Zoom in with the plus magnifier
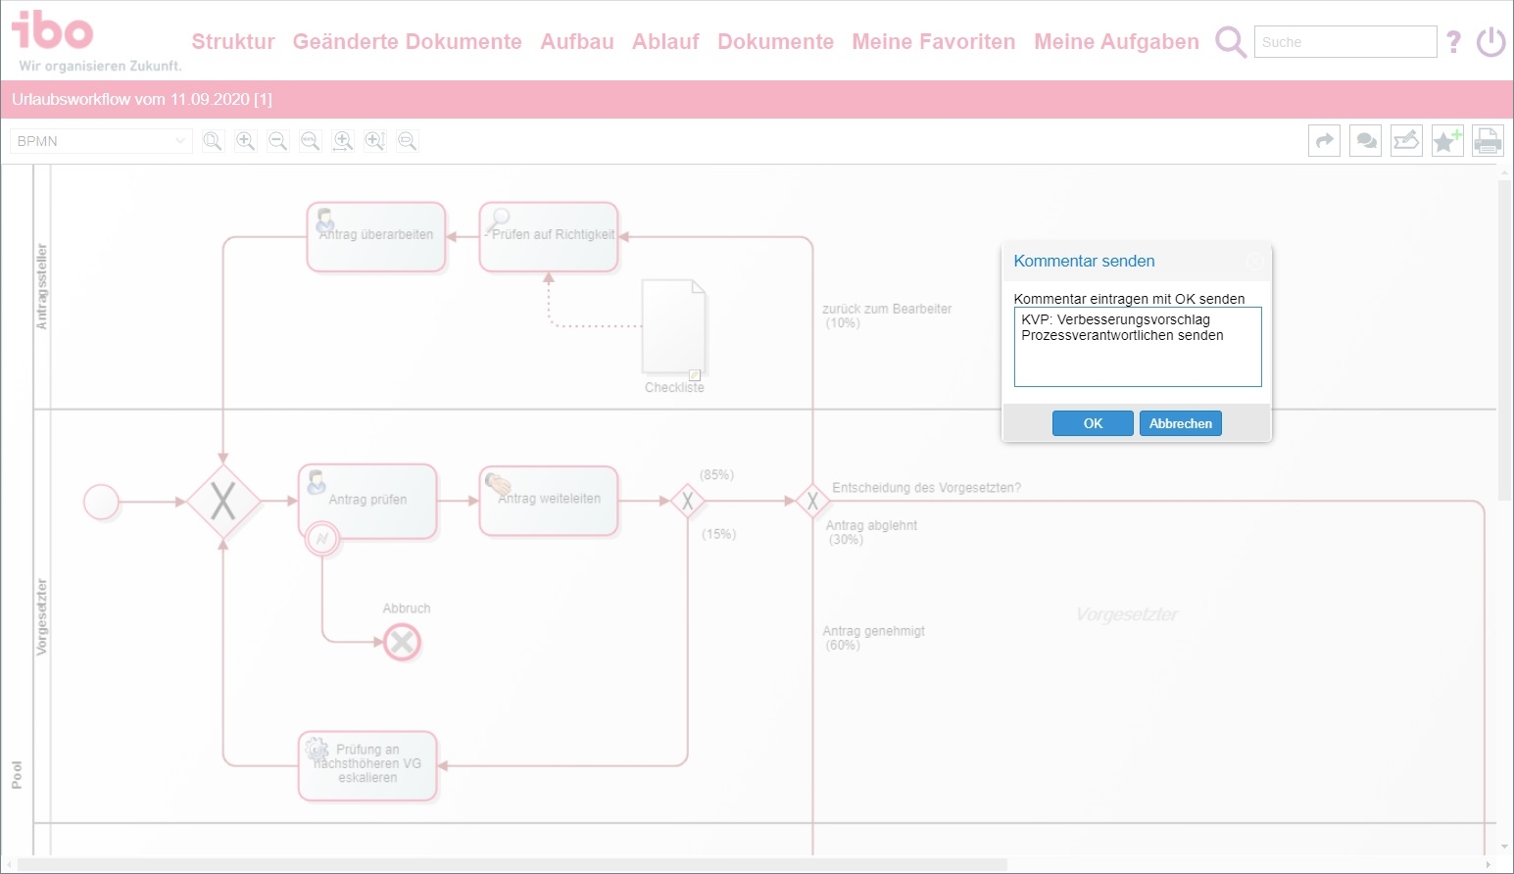The image size is (1514, 874). tap(246, 141)
